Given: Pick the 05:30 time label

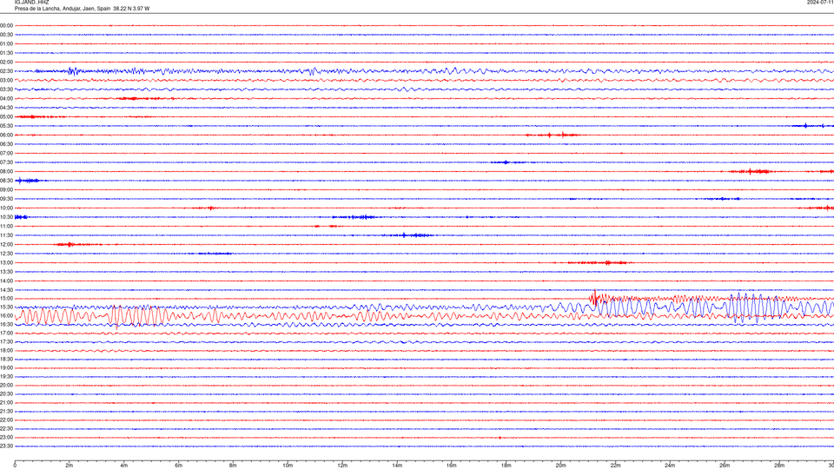Looking at the screenshot, I should tap(6, 126).
